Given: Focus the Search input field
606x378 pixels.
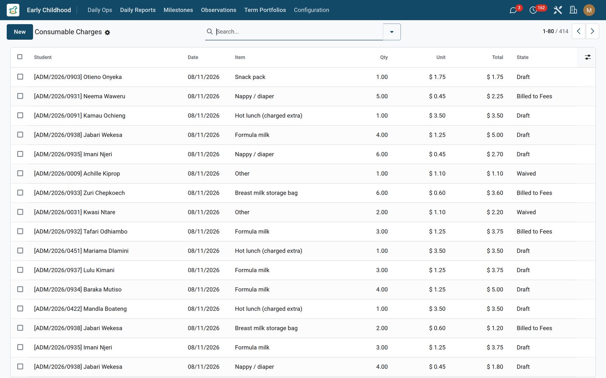Looking at the screenshot, I should (x=298, y=32).
